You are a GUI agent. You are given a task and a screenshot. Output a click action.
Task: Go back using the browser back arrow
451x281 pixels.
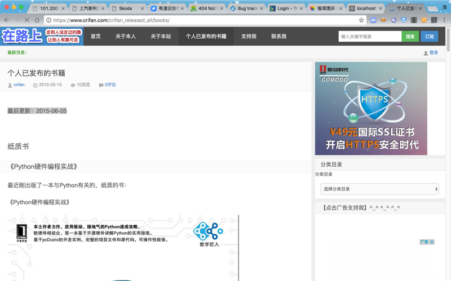[7, 20]
